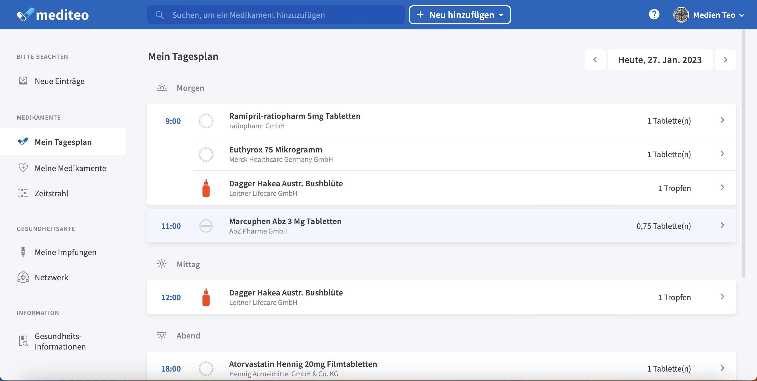Click the Zeitstrahl timeline icon
757x381 pixels.
coord(23,193)
